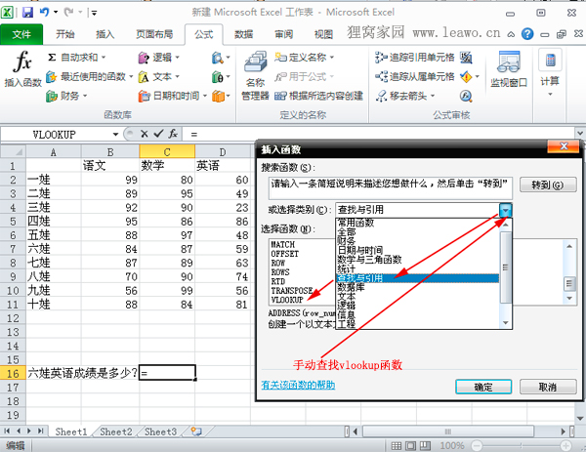Click the Error Checking warning icon
Viewport: 586px width, 452px height.
[x=466, y=77]
